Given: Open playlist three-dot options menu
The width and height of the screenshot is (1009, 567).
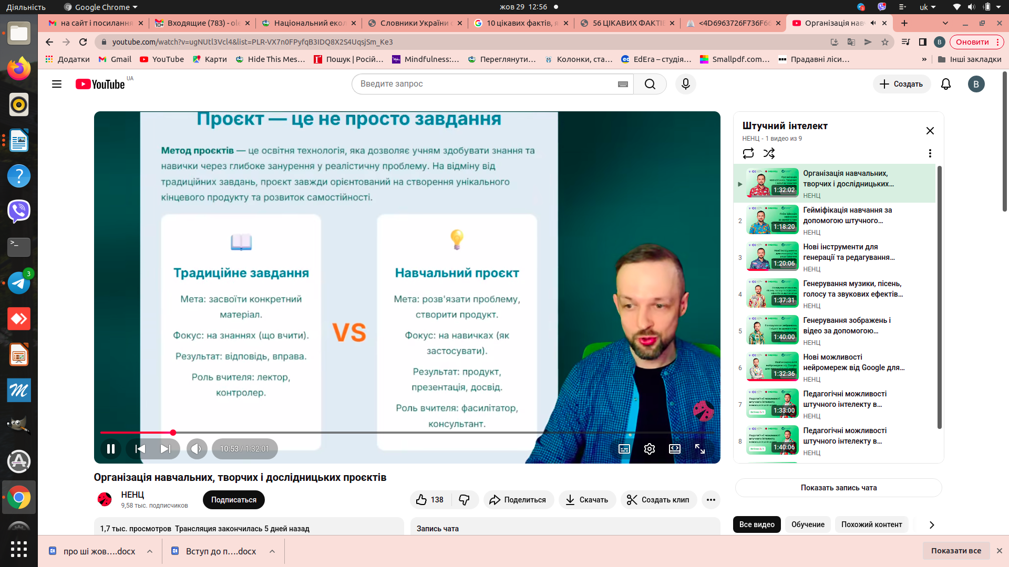Looking at the screenshot, I should [x=930, y=153].
